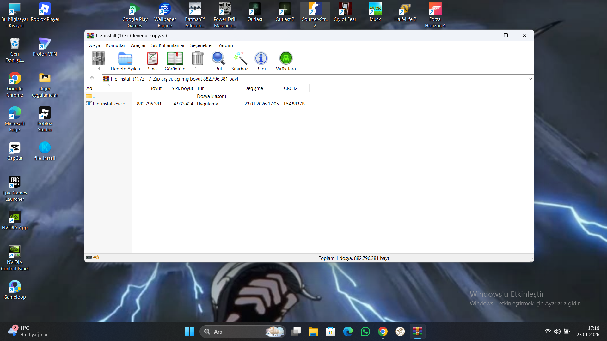Open the Bul (Find) tool

[x=218, y=61]
